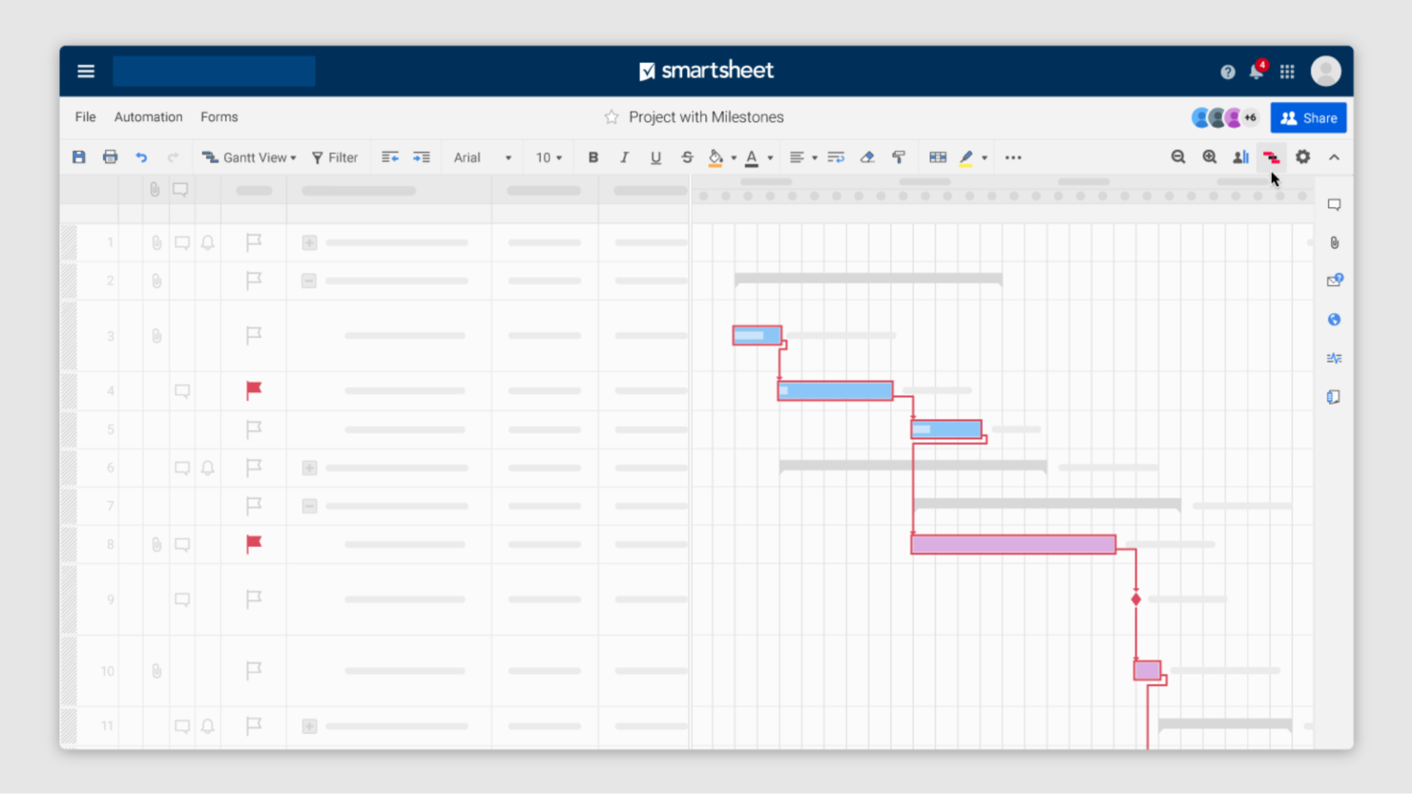
Task: Open the Forms menu
Action: coord(219,116)
